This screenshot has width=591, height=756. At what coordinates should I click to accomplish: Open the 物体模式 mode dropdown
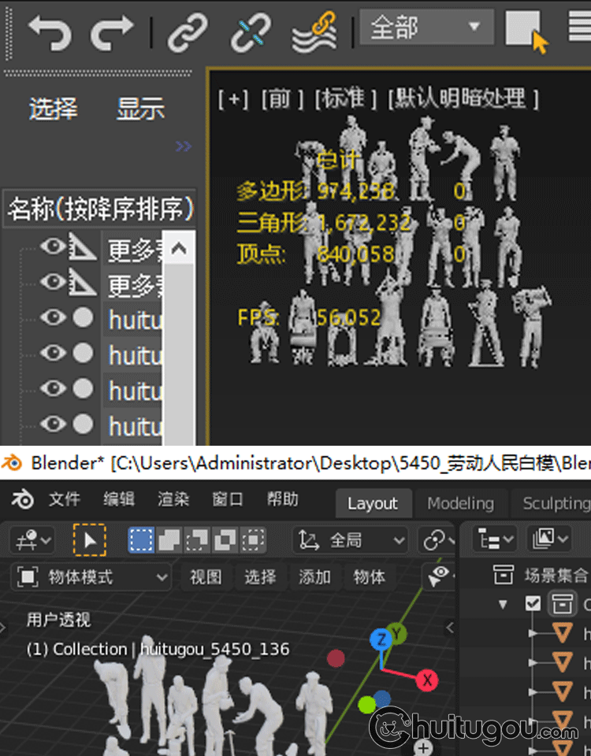(x=91, y=577)
